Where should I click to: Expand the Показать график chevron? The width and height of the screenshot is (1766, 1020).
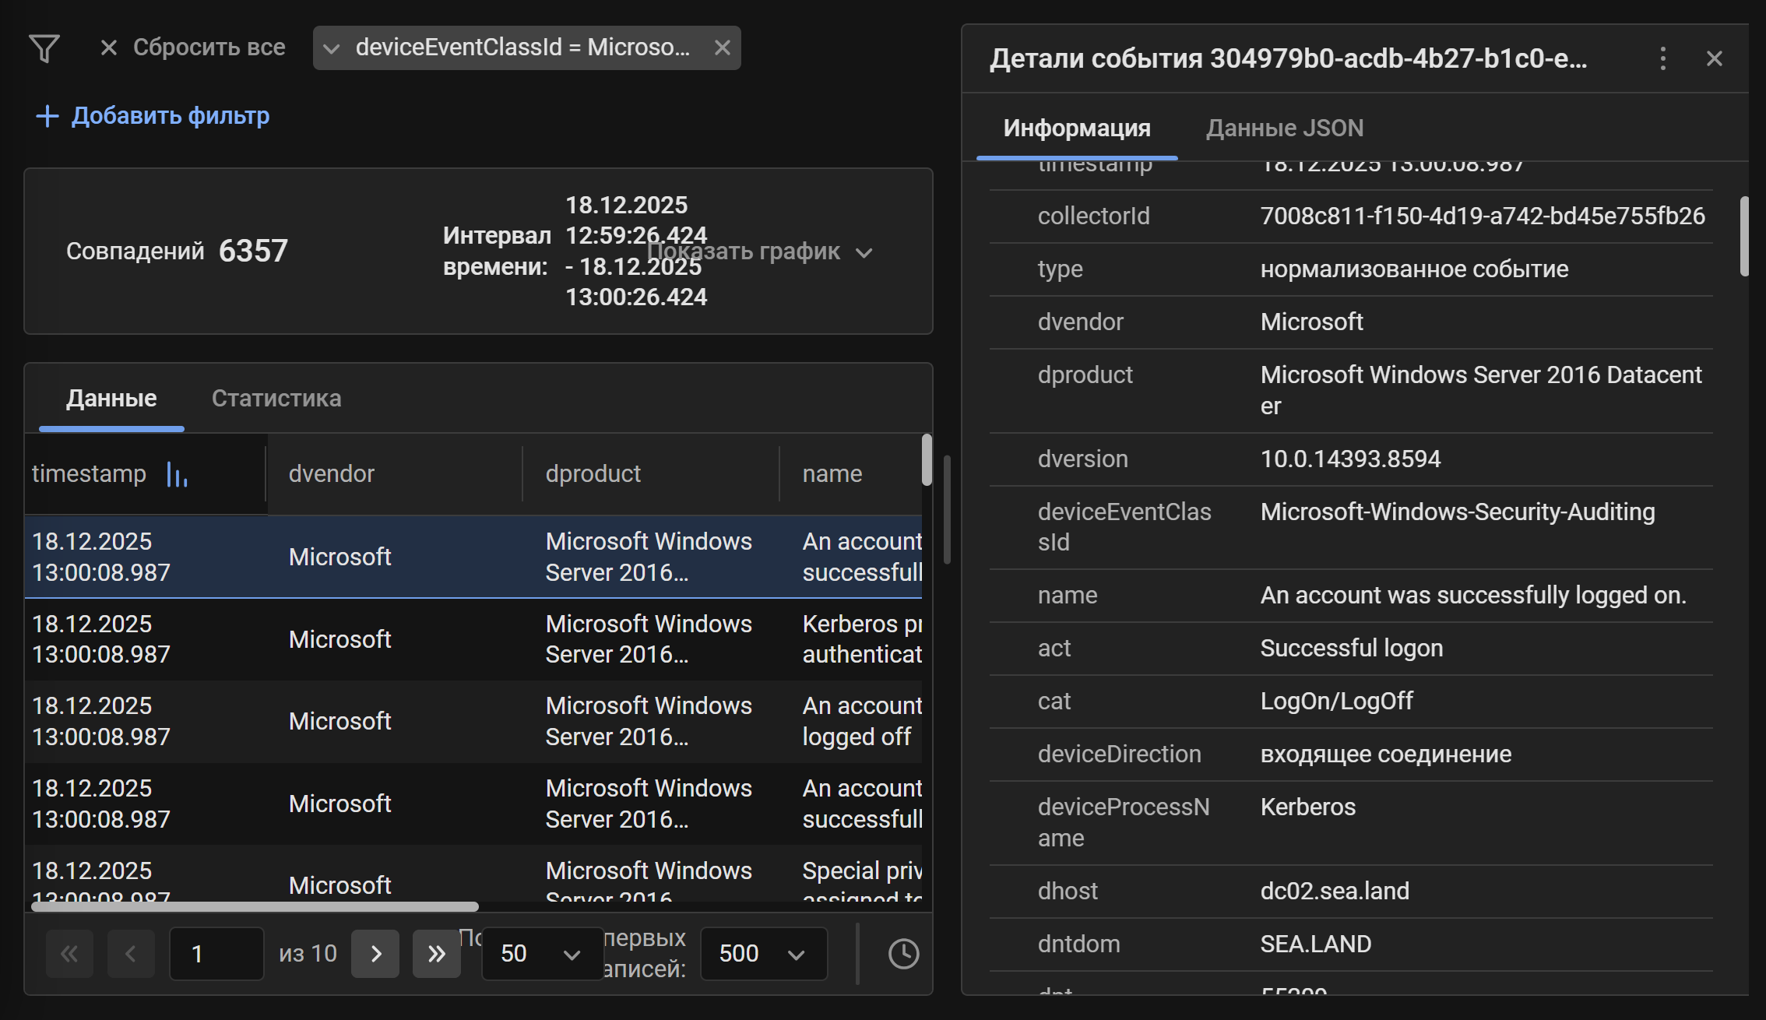[x=864, y=252]
